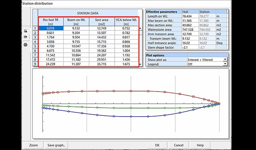
Task: Click row header number 5 in station table
Action: click(35, 46)
